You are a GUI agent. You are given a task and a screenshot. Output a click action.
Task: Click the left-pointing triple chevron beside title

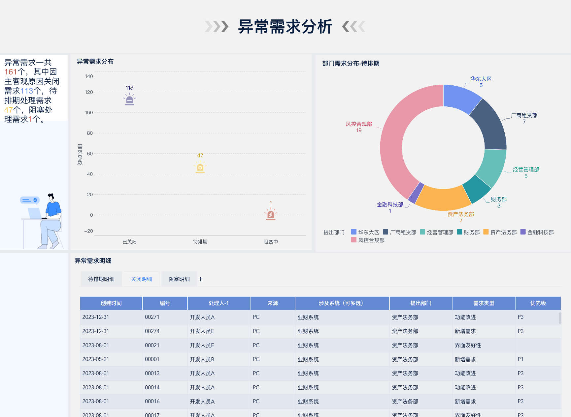(x=353, y=26)
